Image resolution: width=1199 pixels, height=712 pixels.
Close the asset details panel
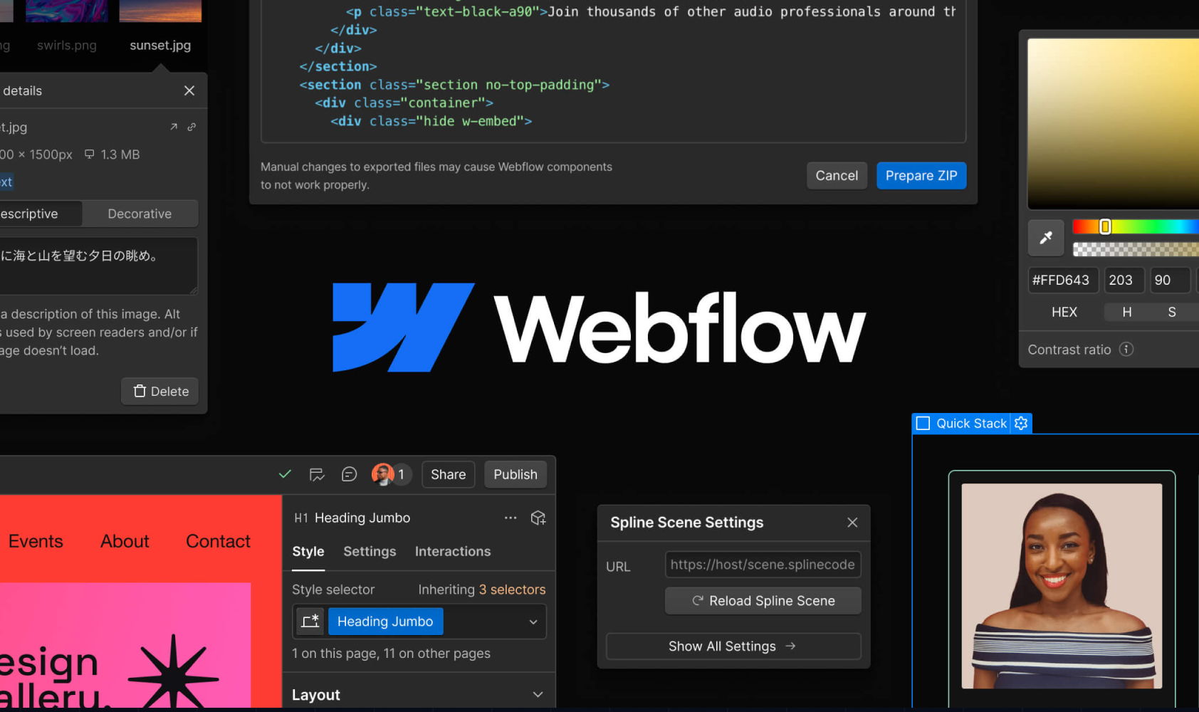(x=189, y=90)
